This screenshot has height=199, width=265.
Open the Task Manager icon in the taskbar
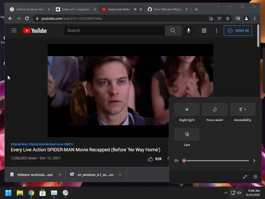click(54, 193)
